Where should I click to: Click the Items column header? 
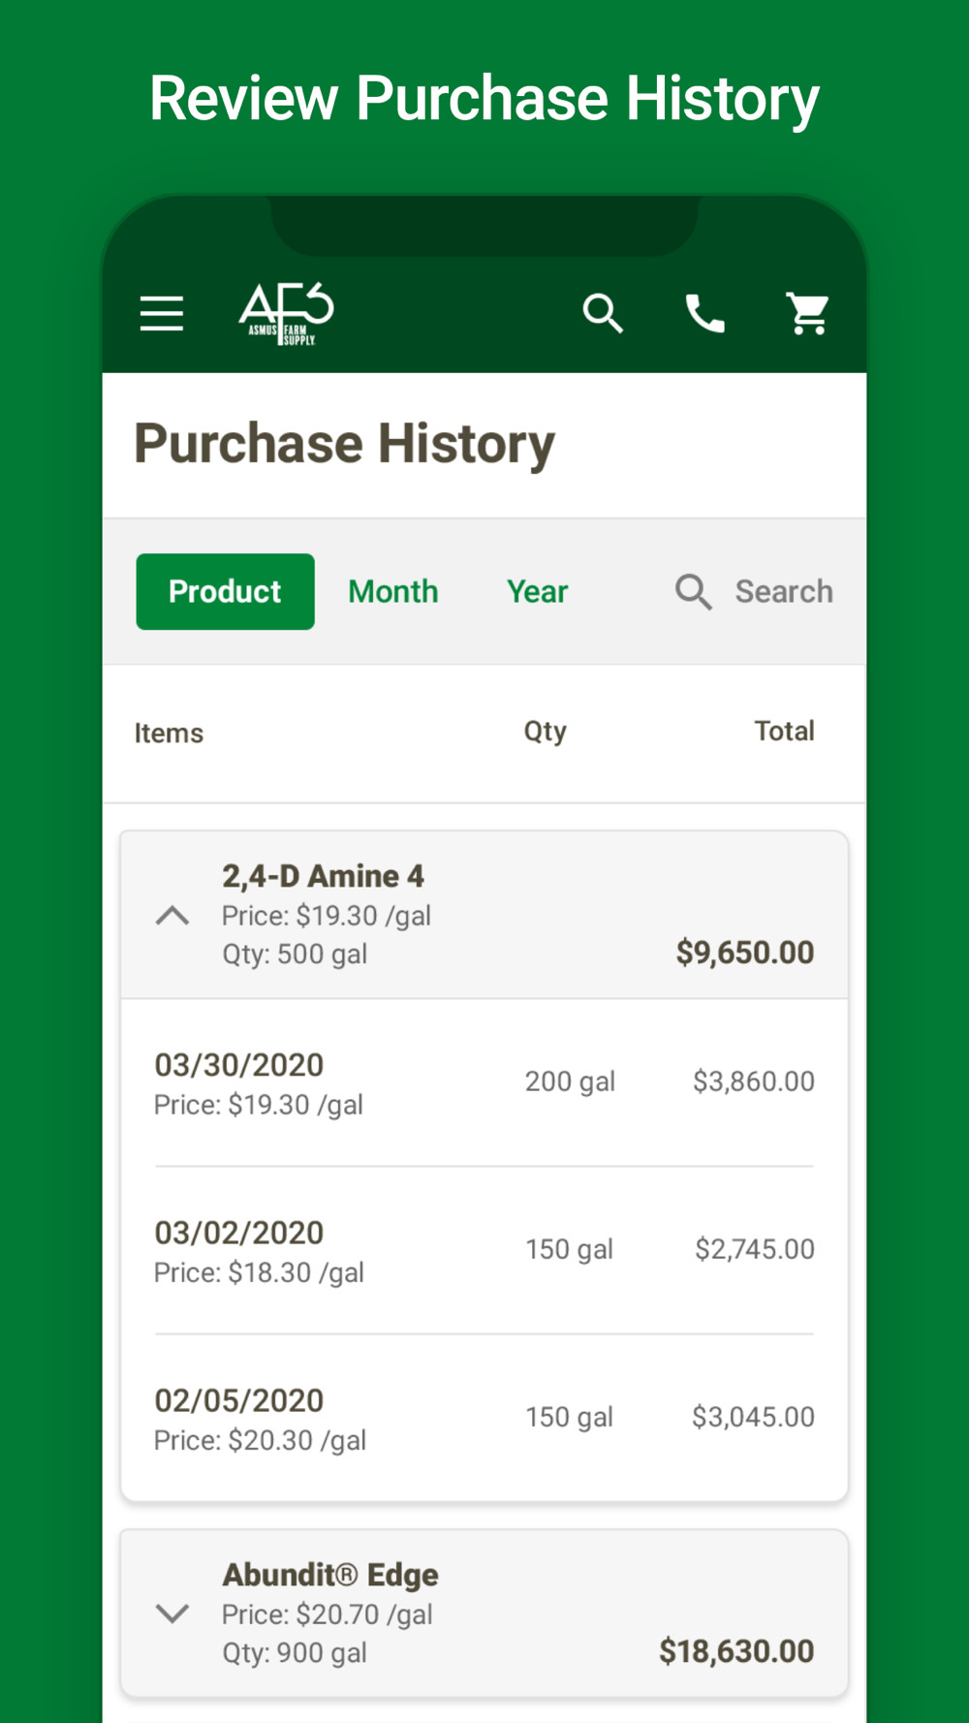click(170, 734)
